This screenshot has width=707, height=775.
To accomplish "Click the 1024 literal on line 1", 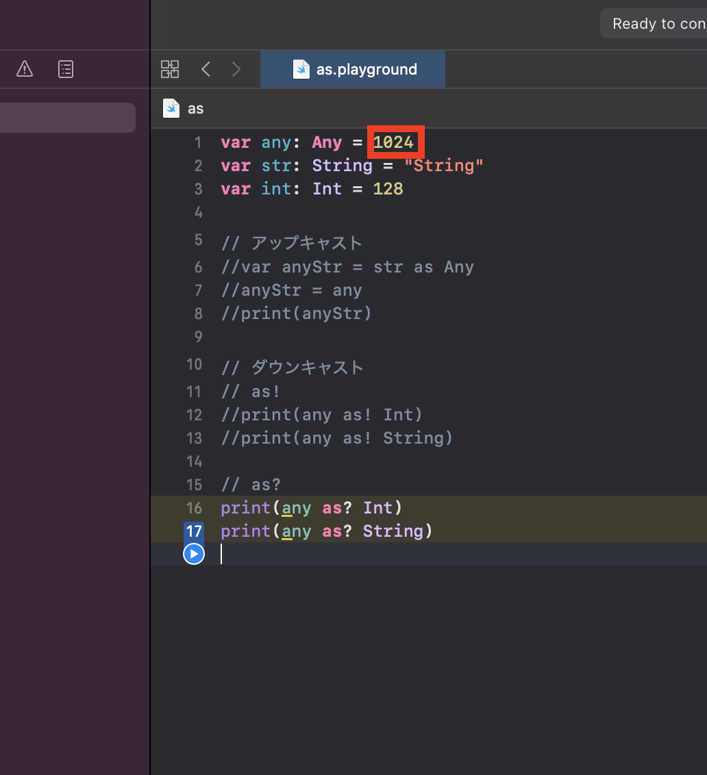I will point(393,142).
